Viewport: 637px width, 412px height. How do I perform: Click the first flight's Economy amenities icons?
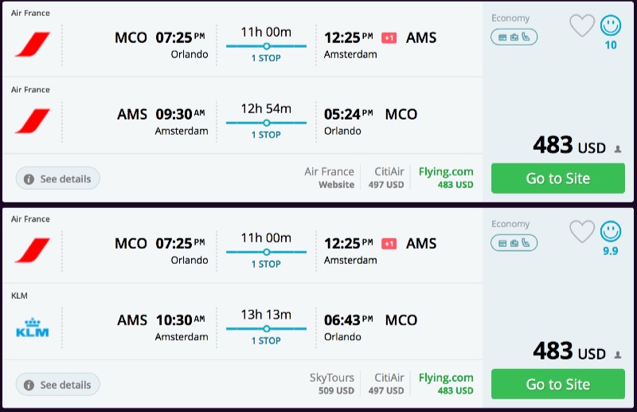point(514,37)
